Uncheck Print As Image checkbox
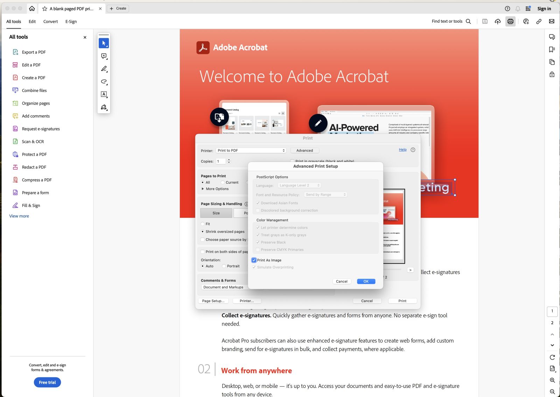 coord(254,260)
